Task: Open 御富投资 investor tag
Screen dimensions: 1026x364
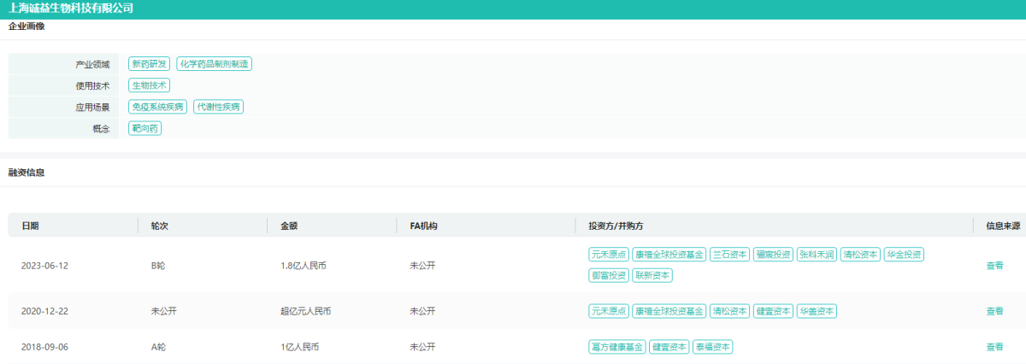Action: [x=609, y=275]
